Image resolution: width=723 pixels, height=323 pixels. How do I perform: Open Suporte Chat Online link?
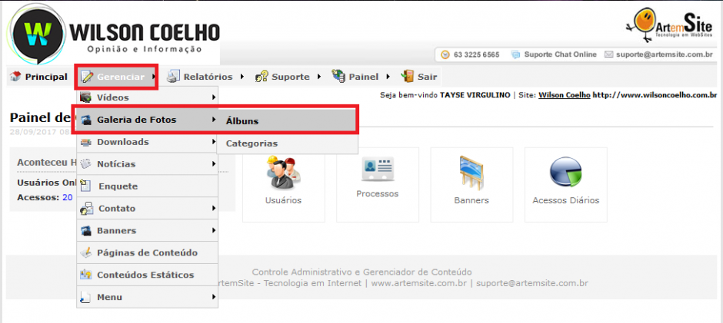560,54
